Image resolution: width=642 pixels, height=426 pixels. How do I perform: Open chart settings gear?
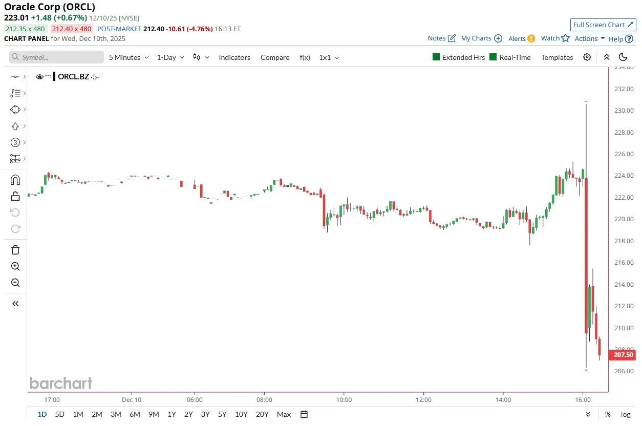pyautogui.click(x=587, y=57)
